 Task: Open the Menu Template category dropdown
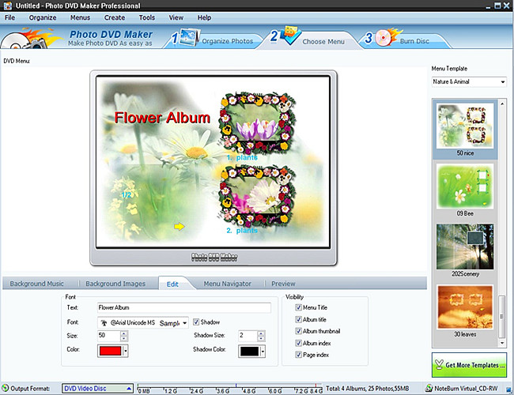click(x=469, y=81)
